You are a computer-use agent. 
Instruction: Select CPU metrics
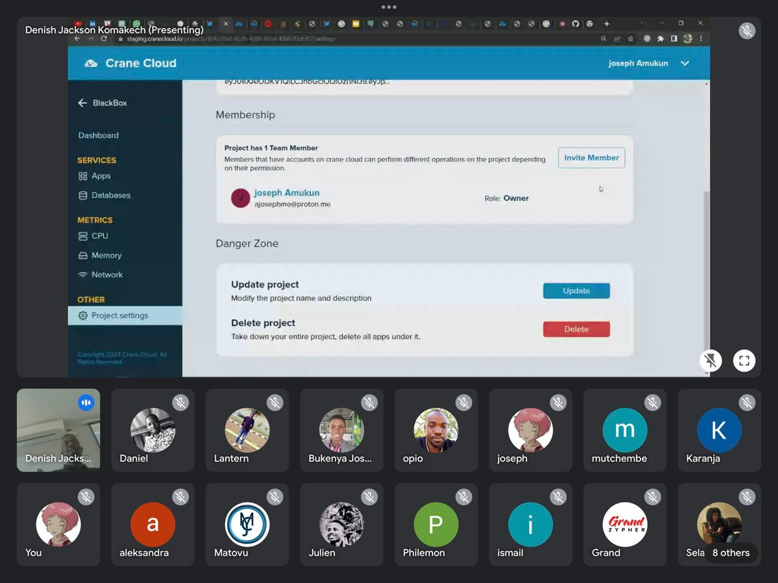(x=93, y=236)
